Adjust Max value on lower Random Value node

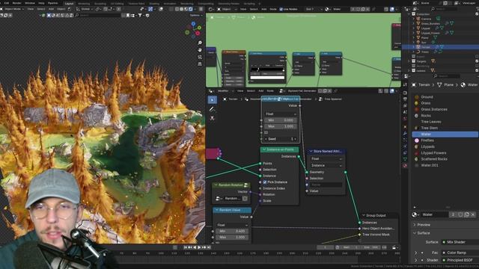[232, 238]
